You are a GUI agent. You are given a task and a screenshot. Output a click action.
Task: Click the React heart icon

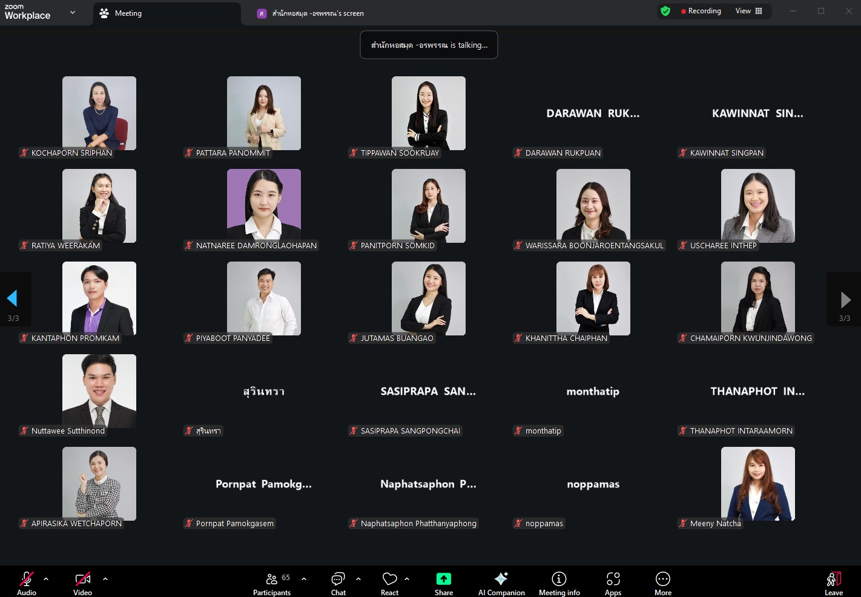coord(389,583)
